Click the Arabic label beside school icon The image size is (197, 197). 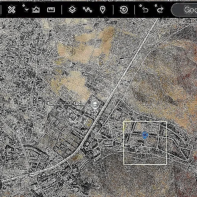(x=66, y=104)
